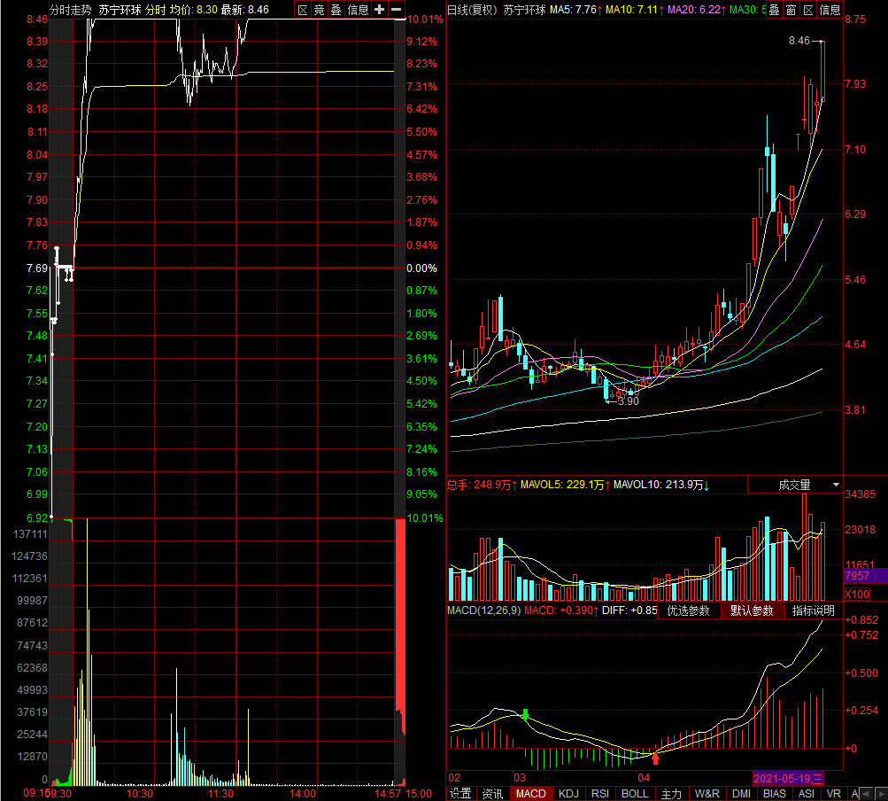Click the 7.69 previous close axis label
888x801 pixels.
pos(37,268)
